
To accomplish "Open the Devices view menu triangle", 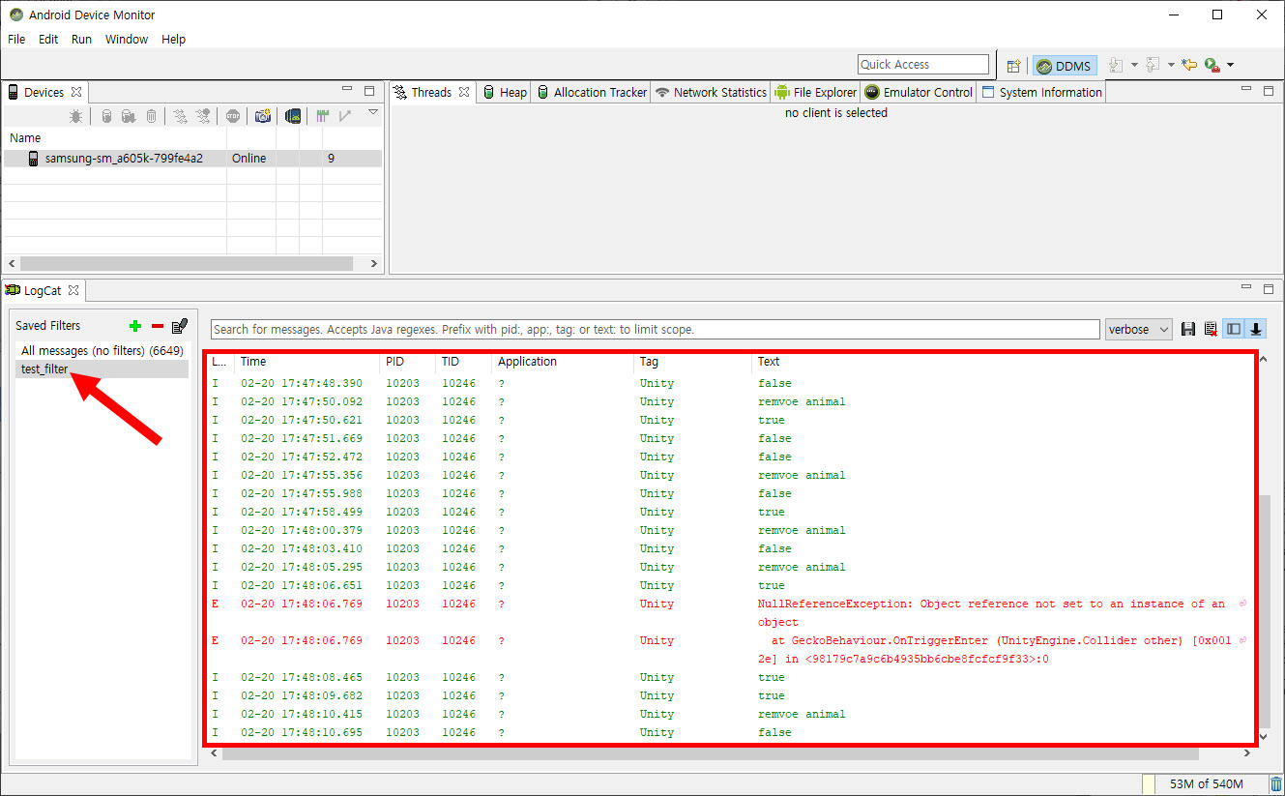I will (373, 113).
